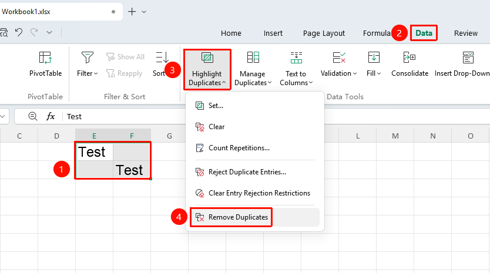Select Count Repetitions... menu entry
The image size is (490, 273).
254,148
